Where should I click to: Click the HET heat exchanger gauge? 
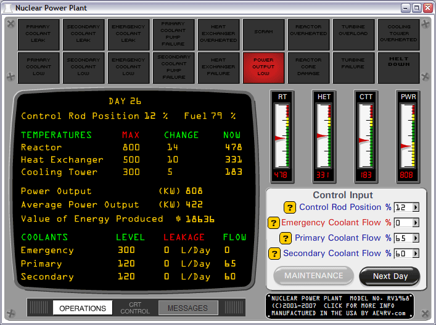click(x=324, y=137)
